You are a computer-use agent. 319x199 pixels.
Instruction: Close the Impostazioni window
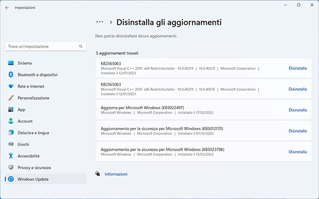tap(312, 5)
